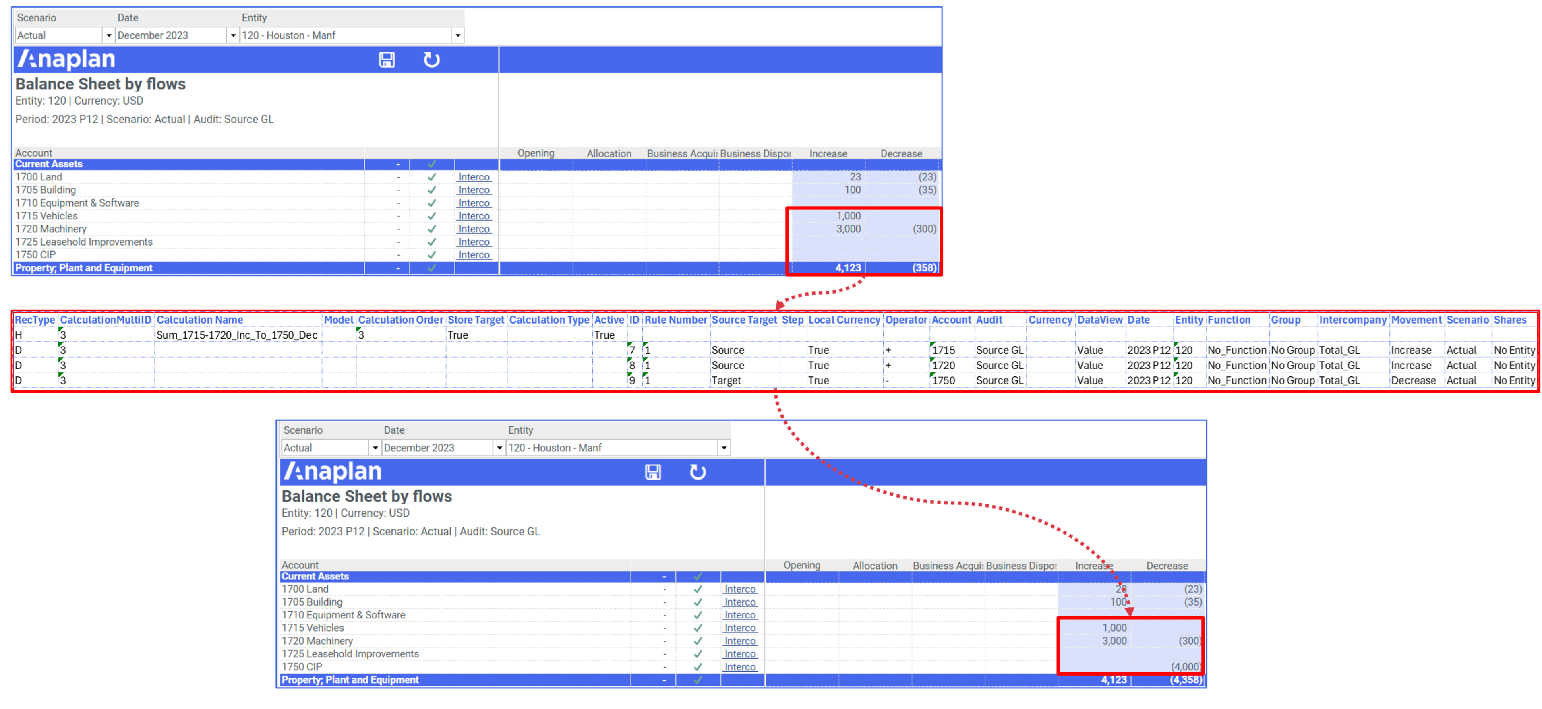Open the Date dropdown in the bottom panel
Viewport: 1542px width, 709px height.
[x=499, y=448]
